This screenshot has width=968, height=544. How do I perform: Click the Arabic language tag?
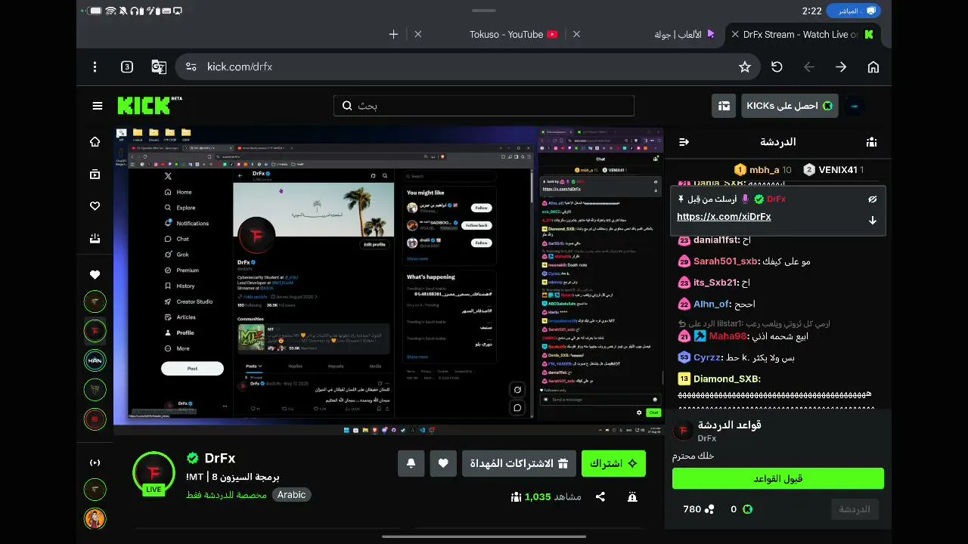point(291,495)
